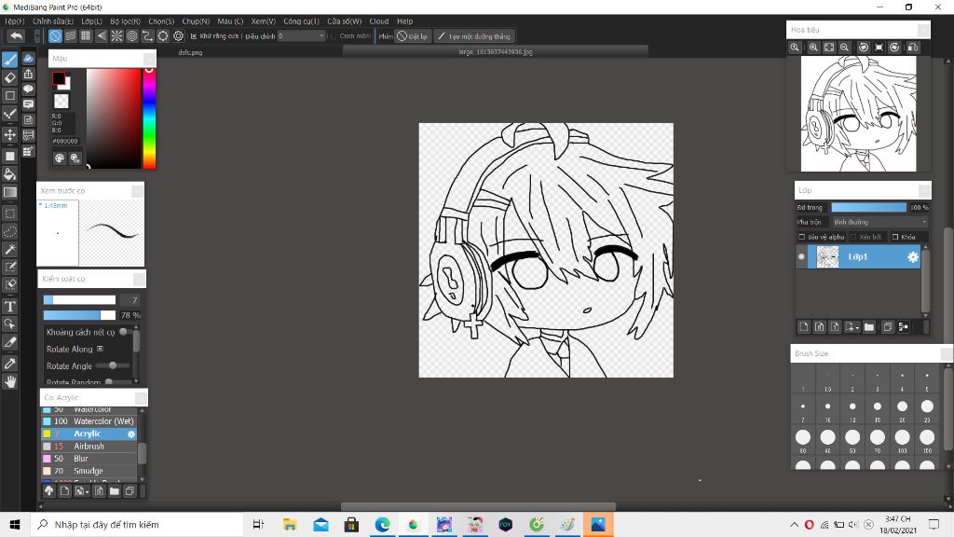Open the Pha trộn blending mode dropdown

[x=879, y=222]
